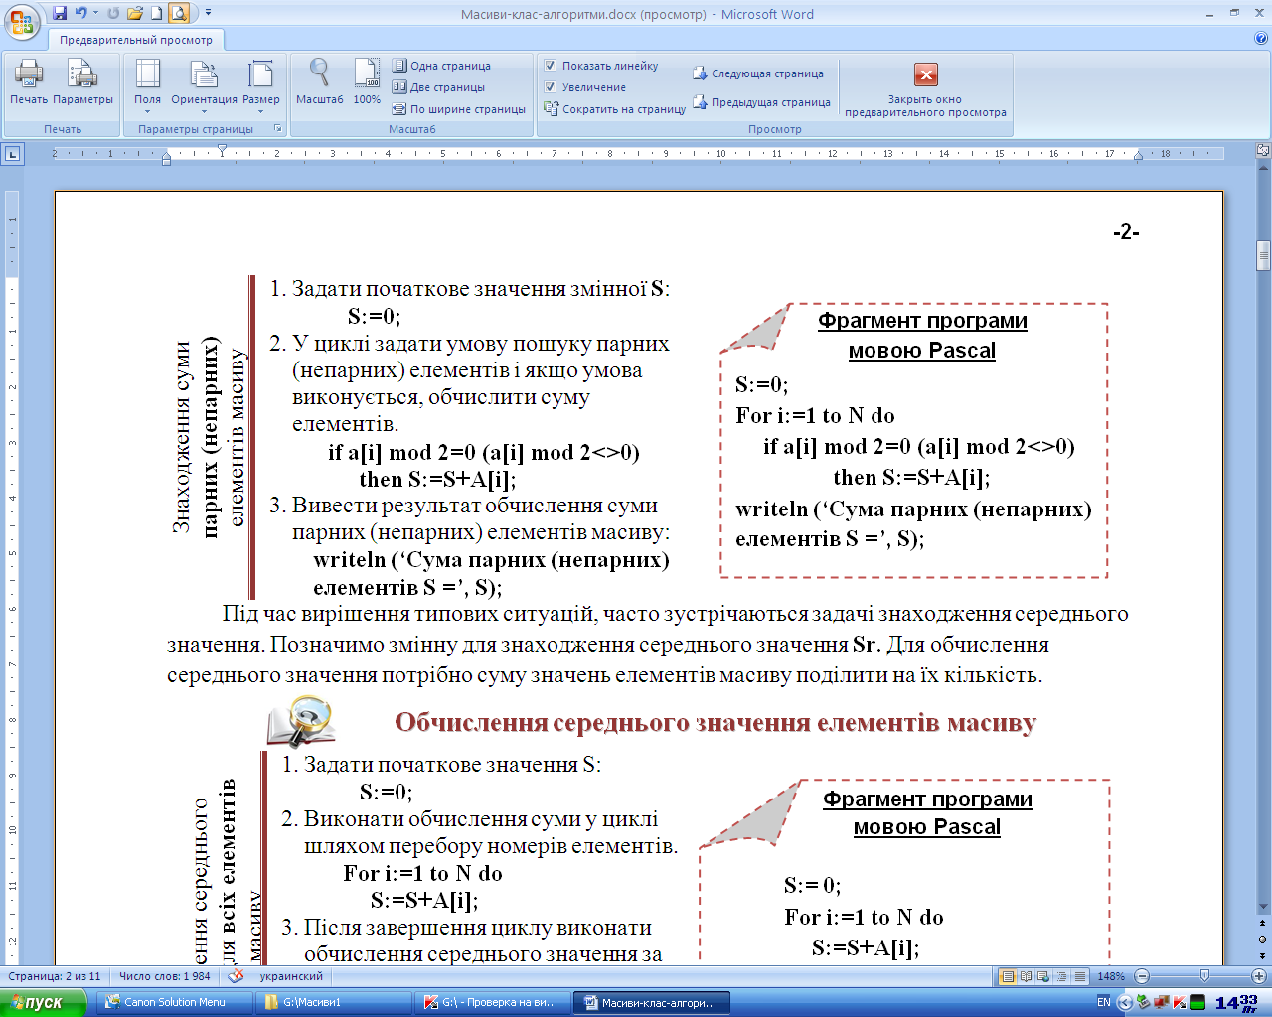The height and width of the screenshot is (1017, 1272).
Task: Open the Office button menu
Action: 23,20
